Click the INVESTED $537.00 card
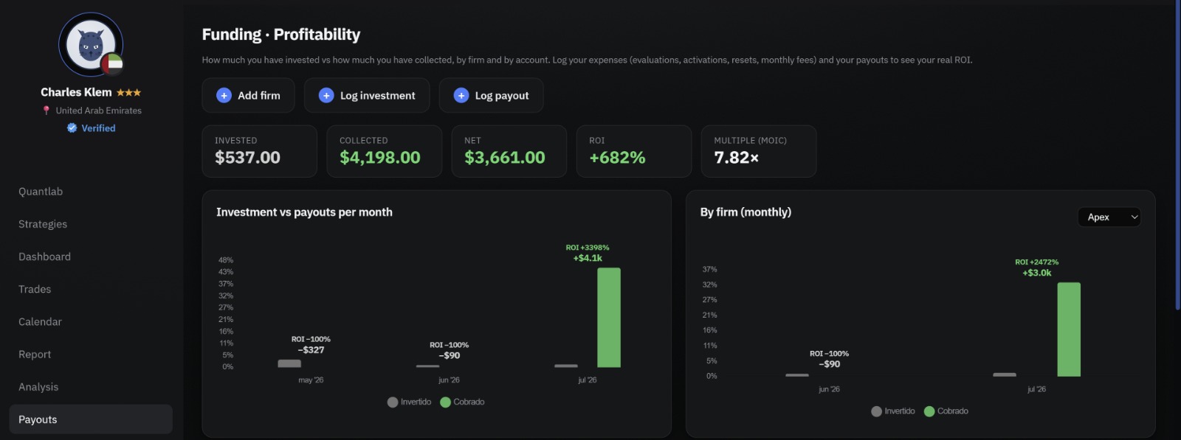1181x440 pixels. click(259, 151)
